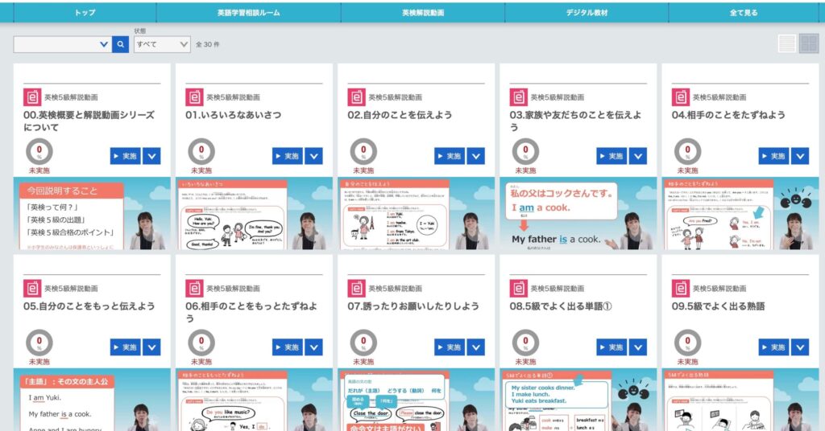Go to the デジタル教材 tab
825x431 pixels.
click(587, 13)
